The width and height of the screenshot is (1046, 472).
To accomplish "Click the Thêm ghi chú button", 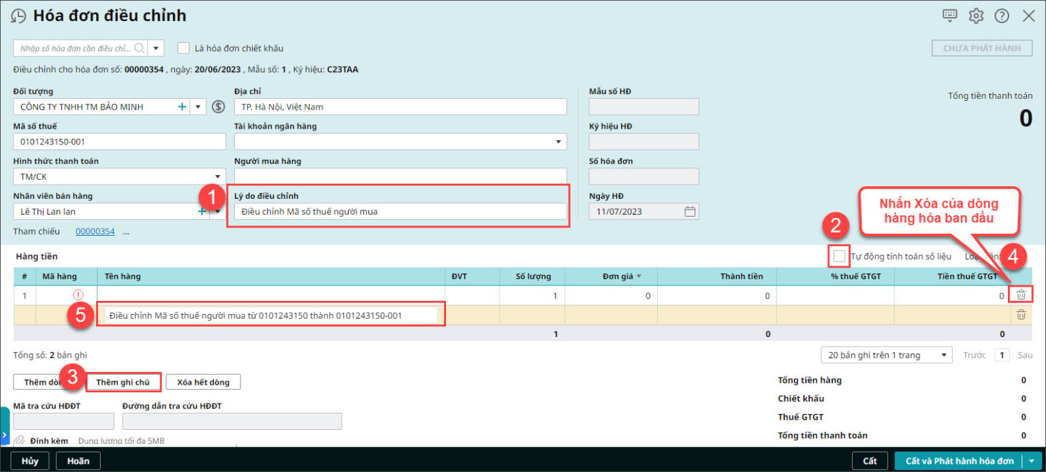I will point(123,382).
